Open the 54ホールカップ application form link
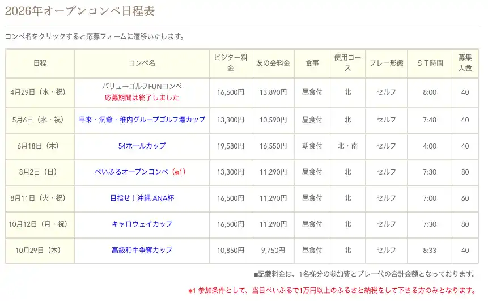Viewport: 488px width, 301px height. (x=142, y=146)
